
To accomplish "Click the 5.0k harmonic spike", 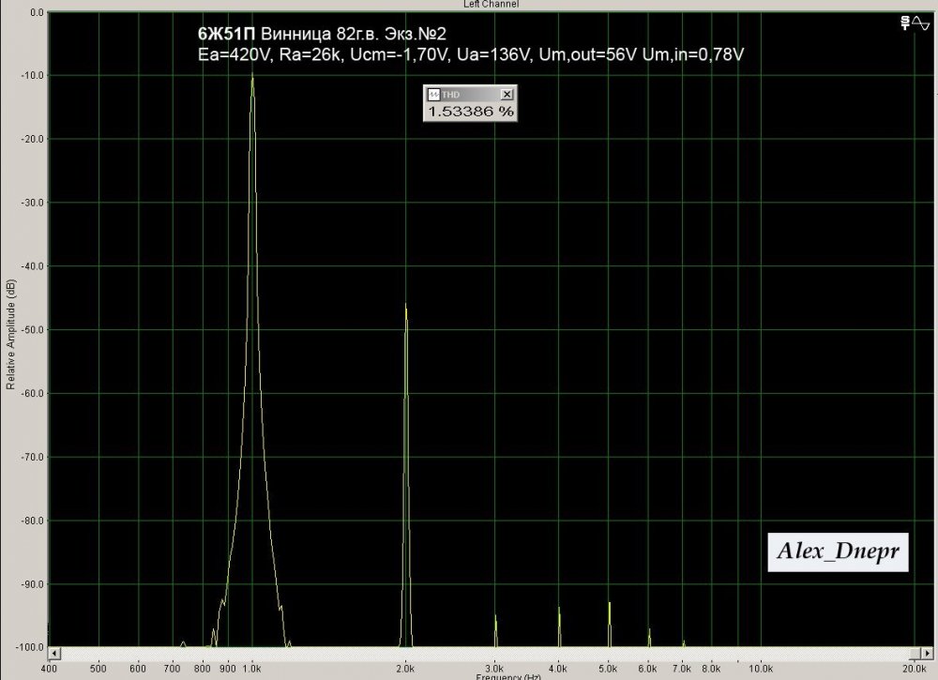I will tap(609, 606).
